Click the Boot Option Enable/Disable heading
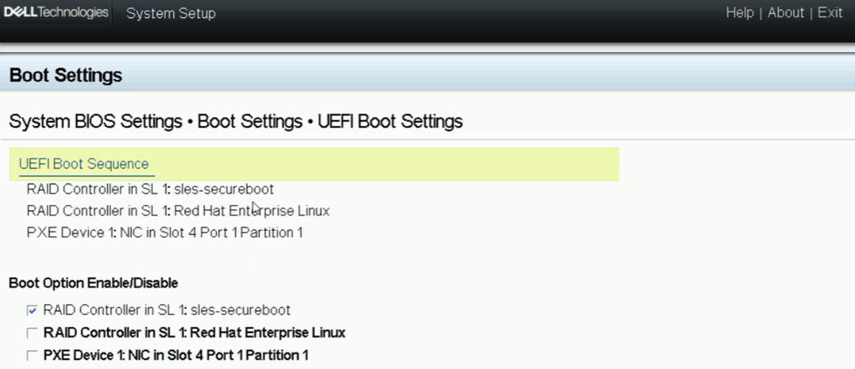 [93, 283]
